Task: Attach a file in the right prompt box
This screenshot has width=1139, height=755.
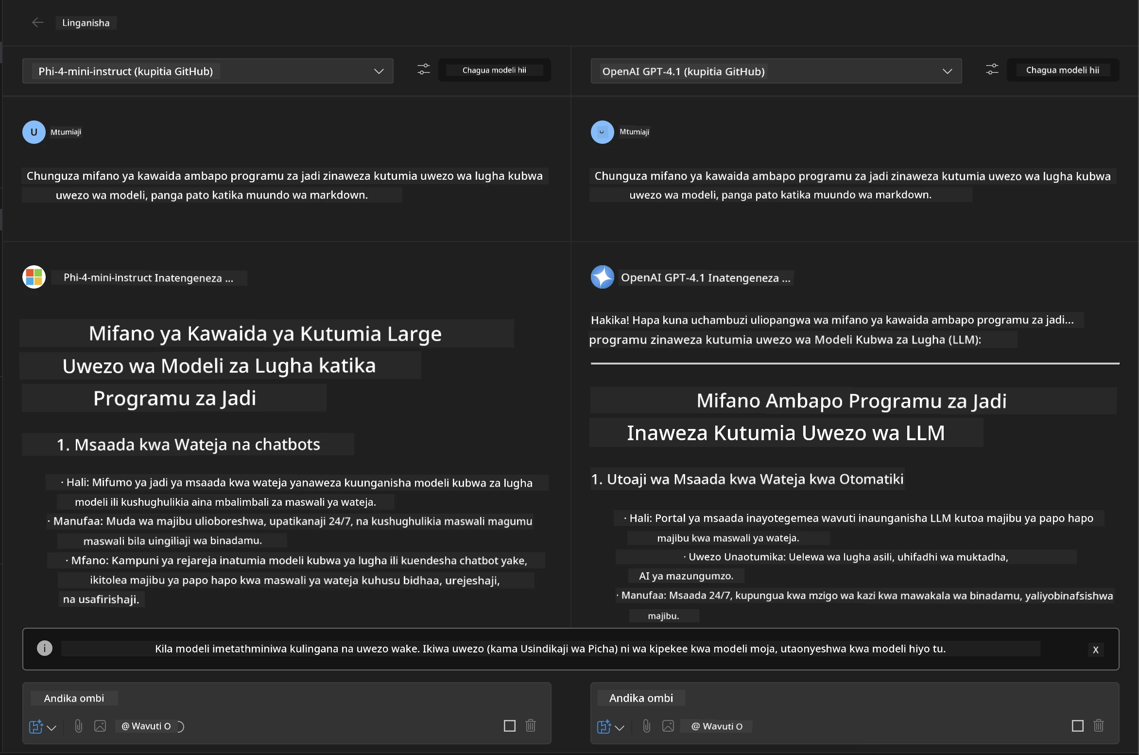Action: click(x=646, y=726)
